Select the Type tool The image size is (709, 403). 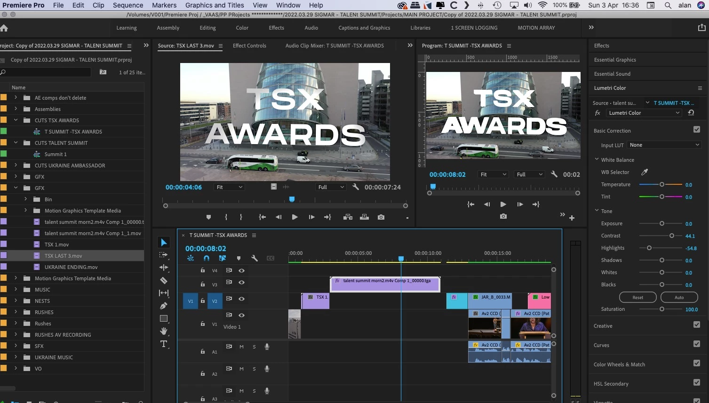164,344
